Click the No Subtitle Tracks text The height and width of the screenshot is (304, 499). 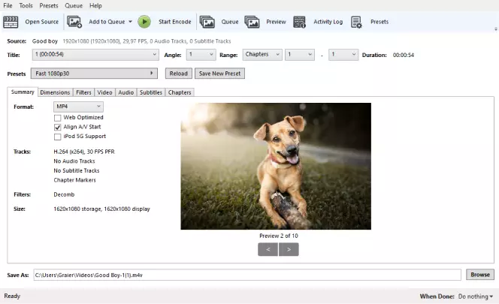tap(77, 170)
